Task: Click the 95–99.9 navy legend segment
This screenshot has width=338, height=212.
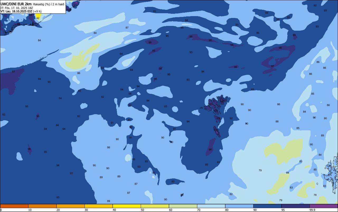Action: pyautogui.click(x=295, y=206)
